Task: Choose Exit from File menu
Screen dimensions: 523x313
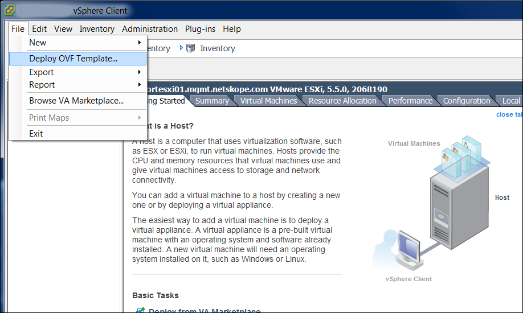Action: pos(77,134)
